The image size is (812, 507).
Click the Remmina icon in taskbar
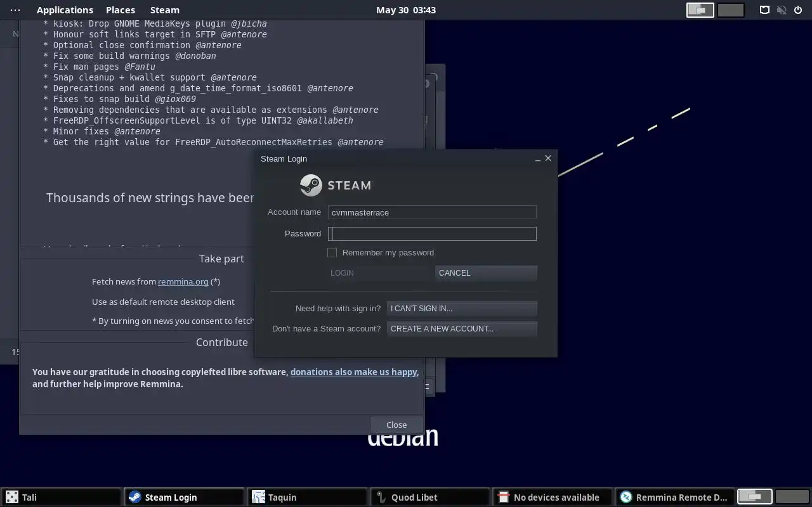(626, 497)
